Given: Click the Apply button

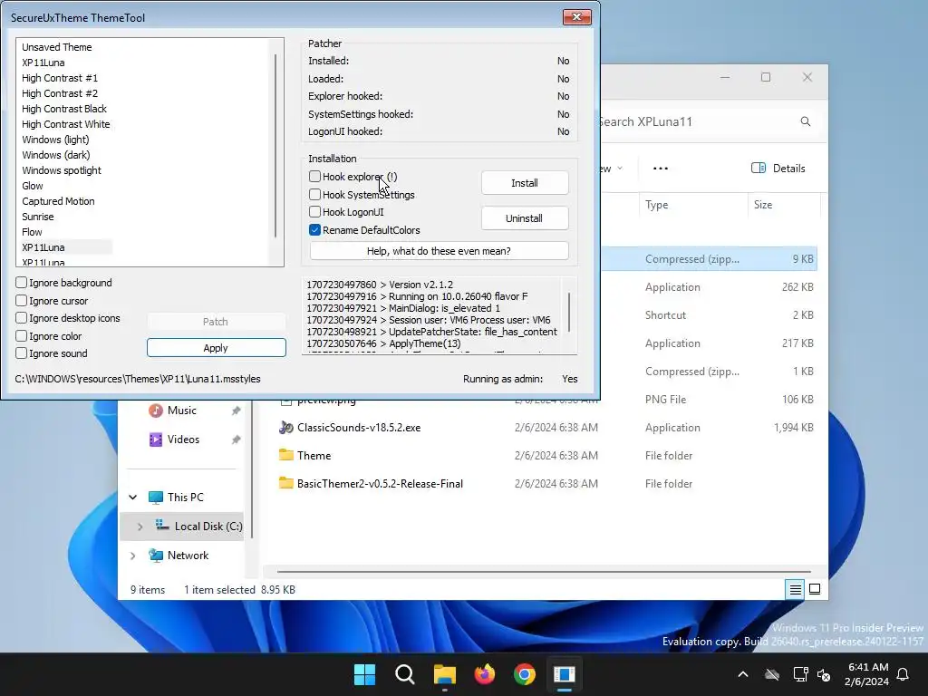Looking at the screenshot, I should (x=216, y=348).
